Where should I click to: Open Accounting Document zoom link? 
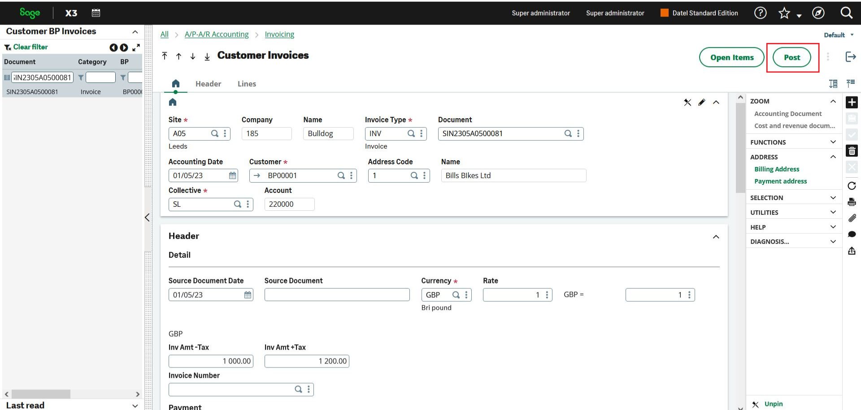click(788, 114)
